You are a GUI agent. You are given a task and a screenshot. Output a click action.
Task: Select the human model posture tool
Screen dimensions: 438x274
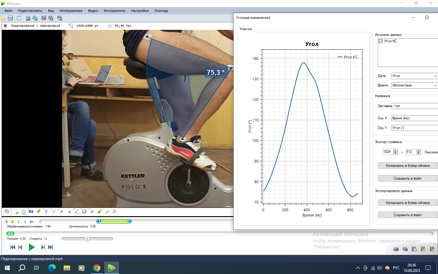point(46,212)
